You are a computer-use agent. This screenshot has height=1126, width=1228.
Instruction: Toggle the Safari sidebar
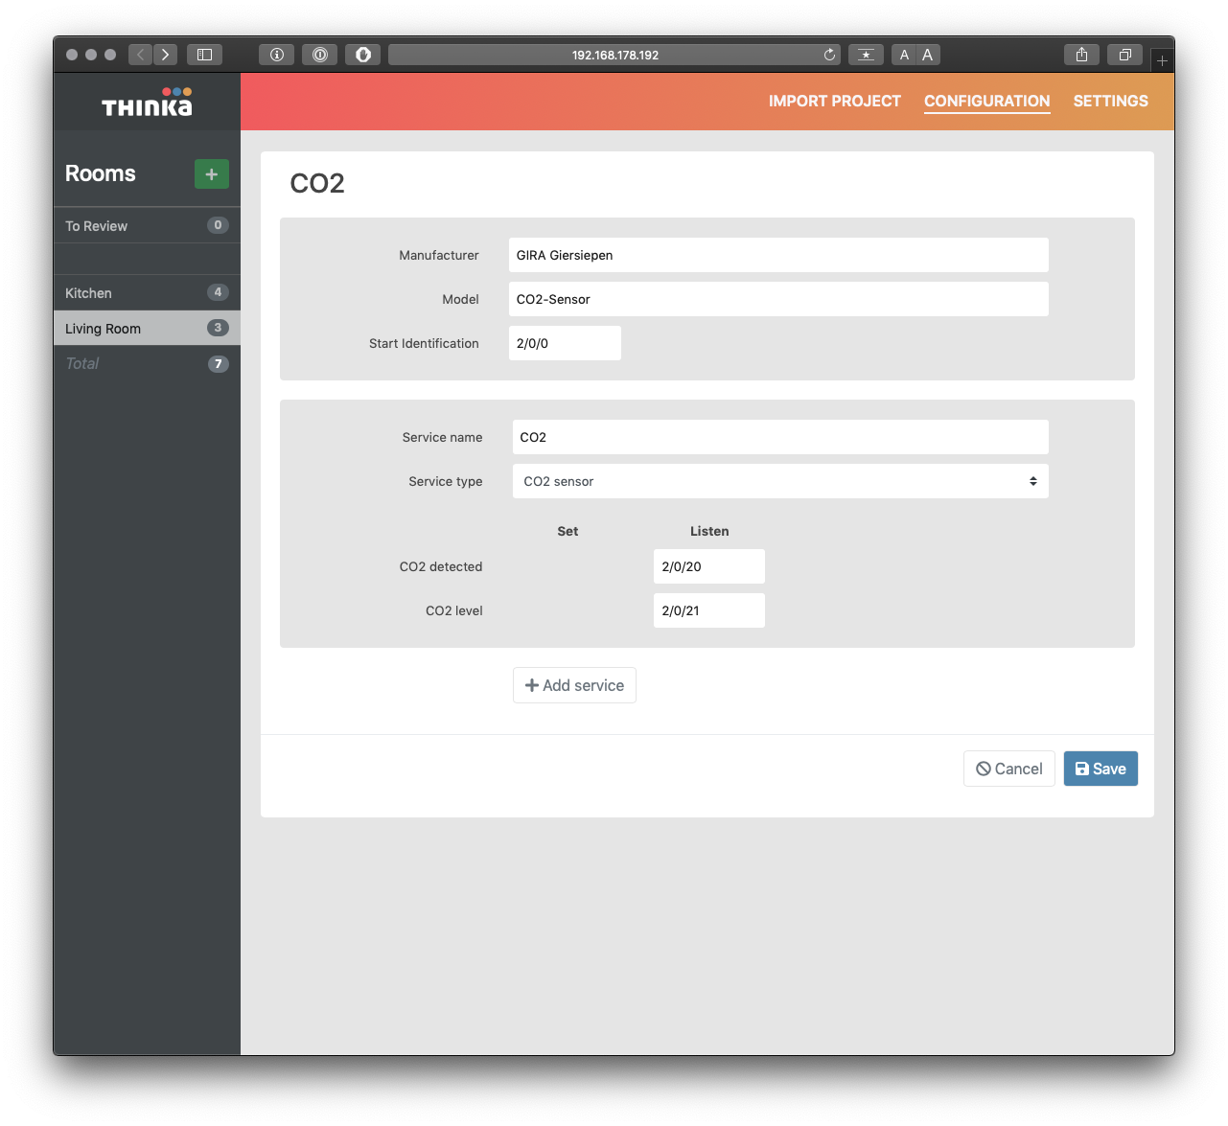tap(204, 55)
